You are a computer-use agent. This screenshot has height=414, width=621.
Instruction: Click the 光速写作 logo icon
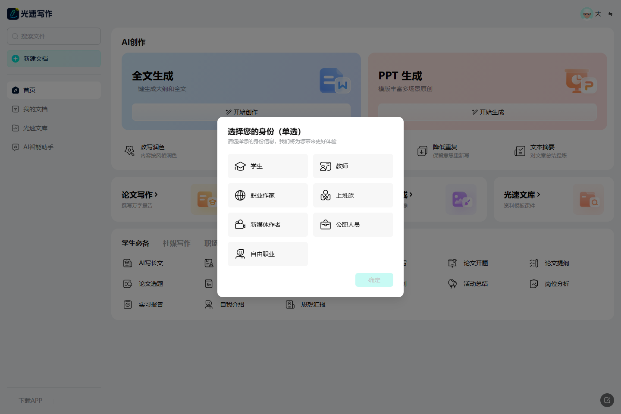(x=13, y=14)
